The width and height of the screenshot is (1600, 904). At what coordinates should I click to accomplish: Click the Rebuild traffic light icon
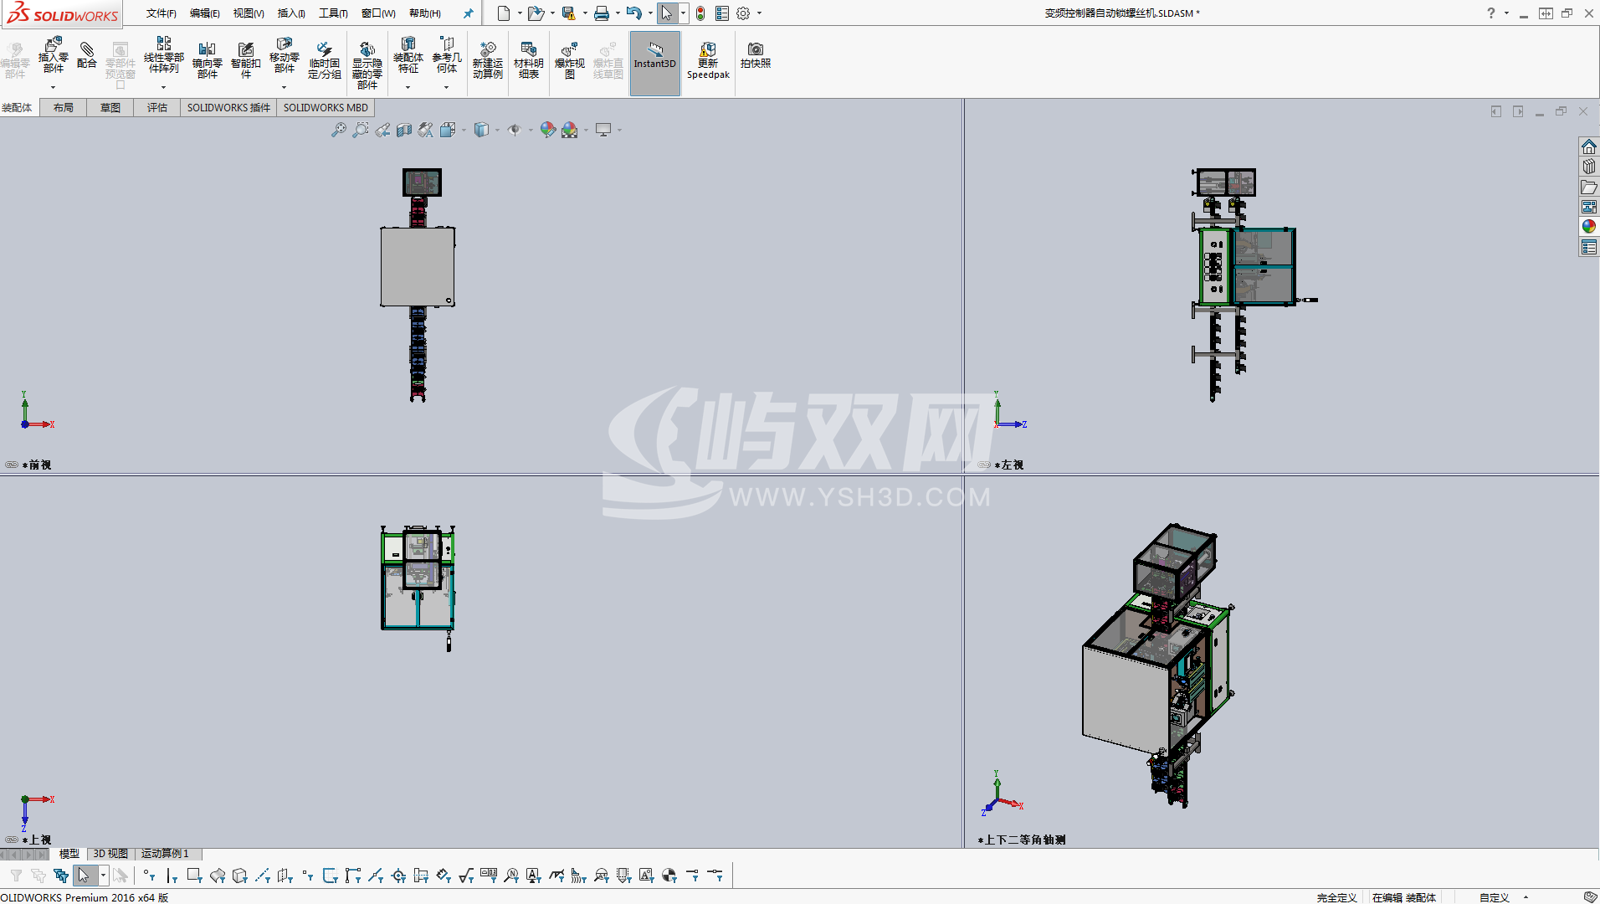pyautogui.click(x=700, y=13)
